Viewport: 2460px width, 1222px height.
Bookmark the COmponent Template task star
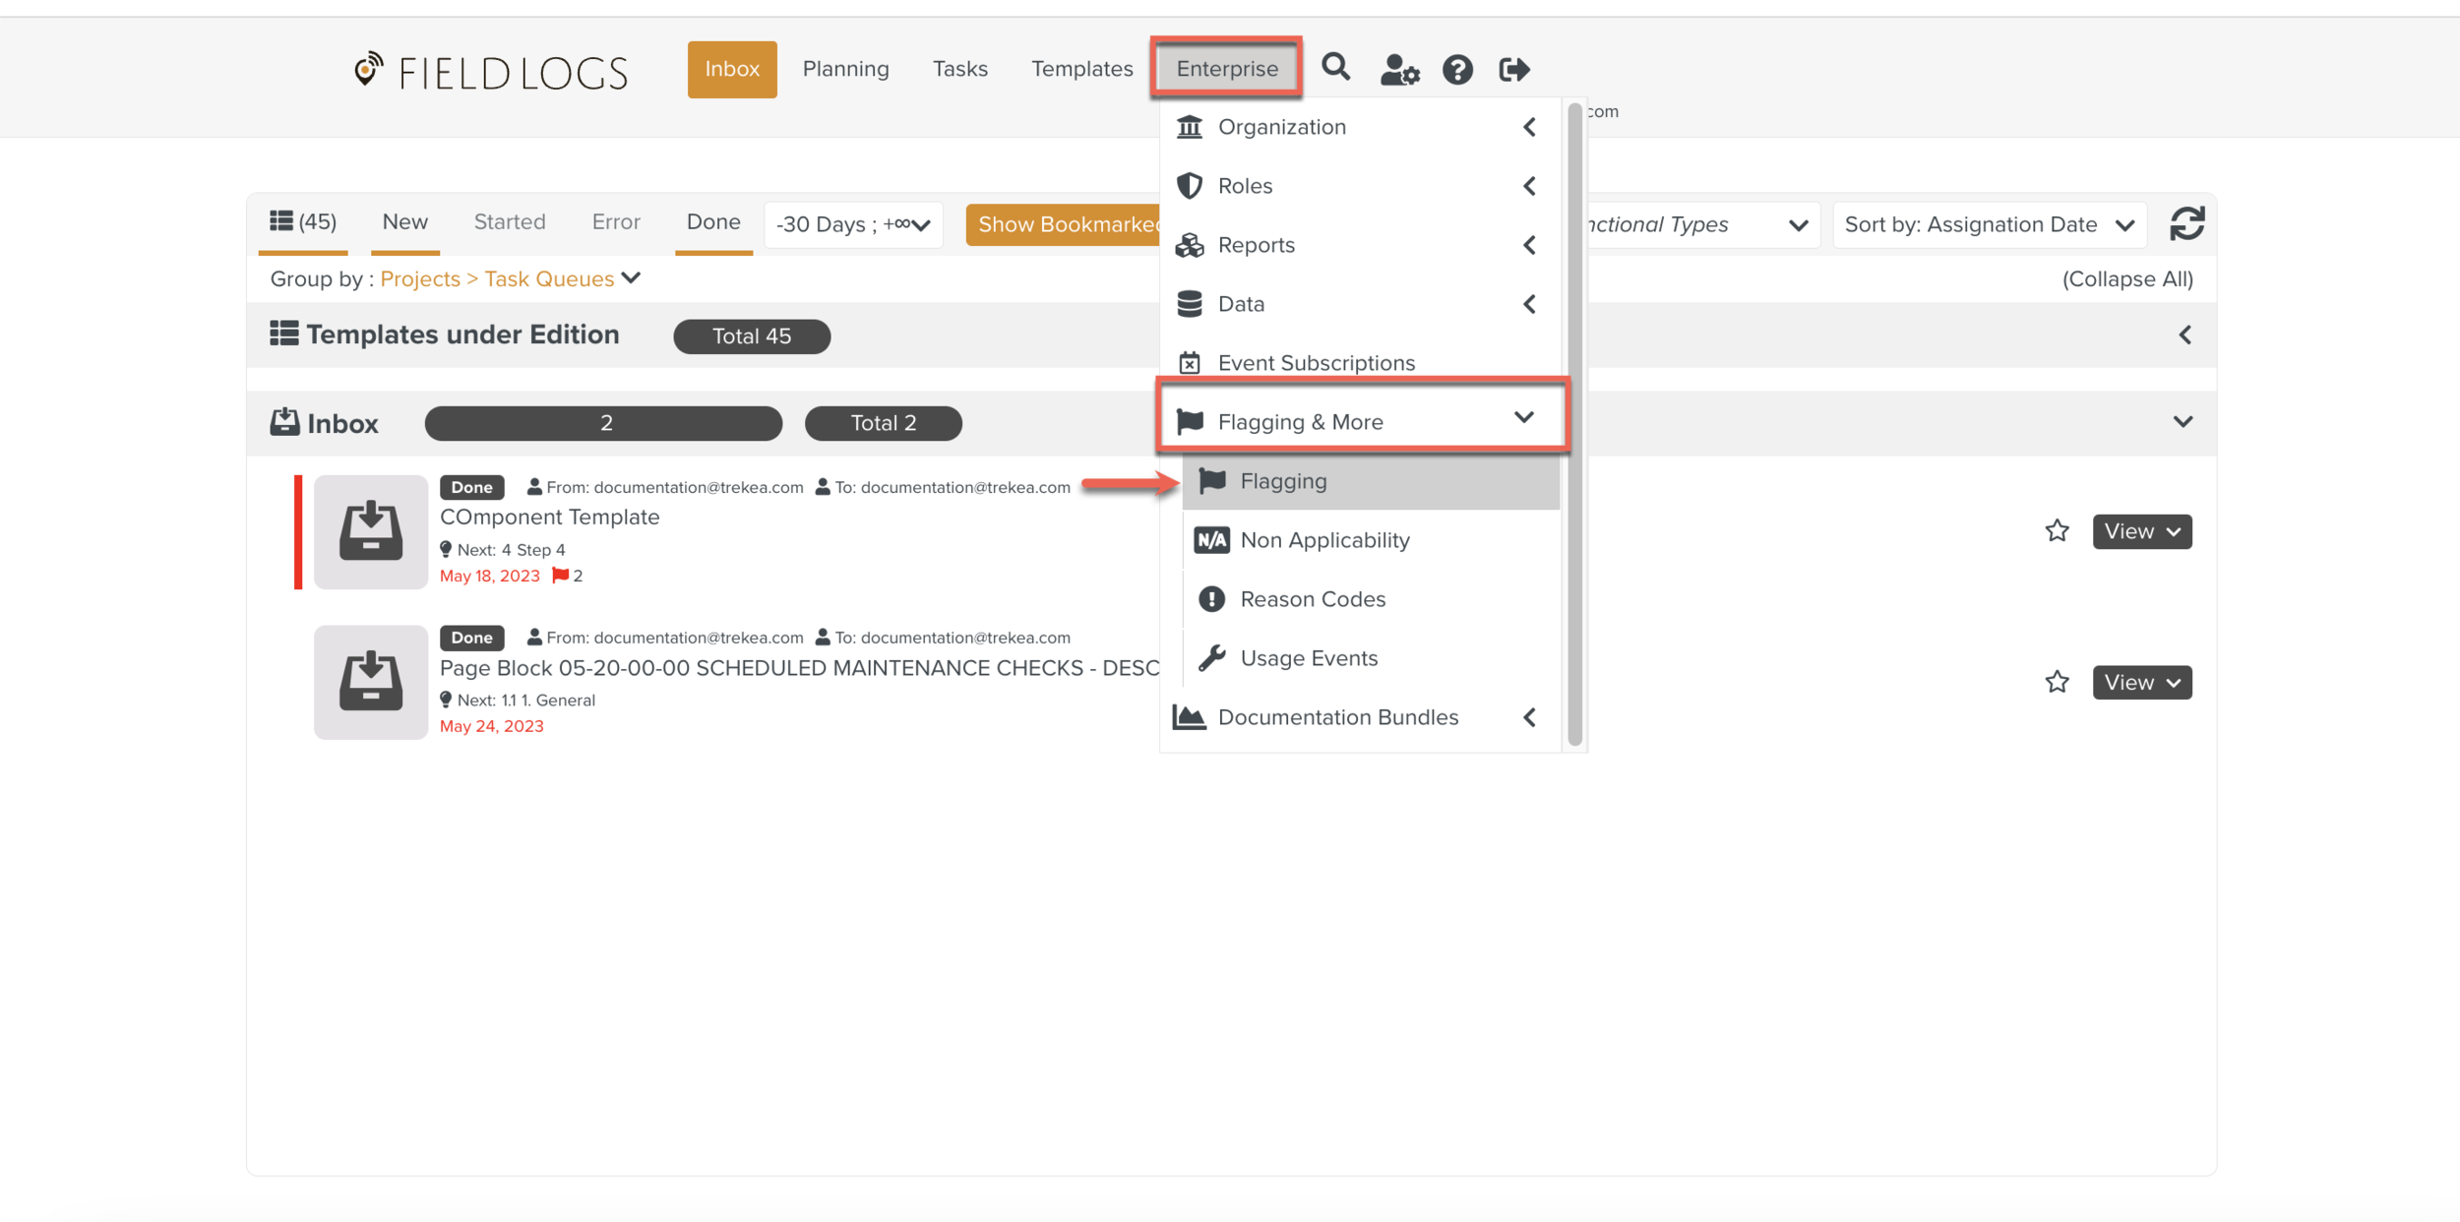tap(2057, 531)
